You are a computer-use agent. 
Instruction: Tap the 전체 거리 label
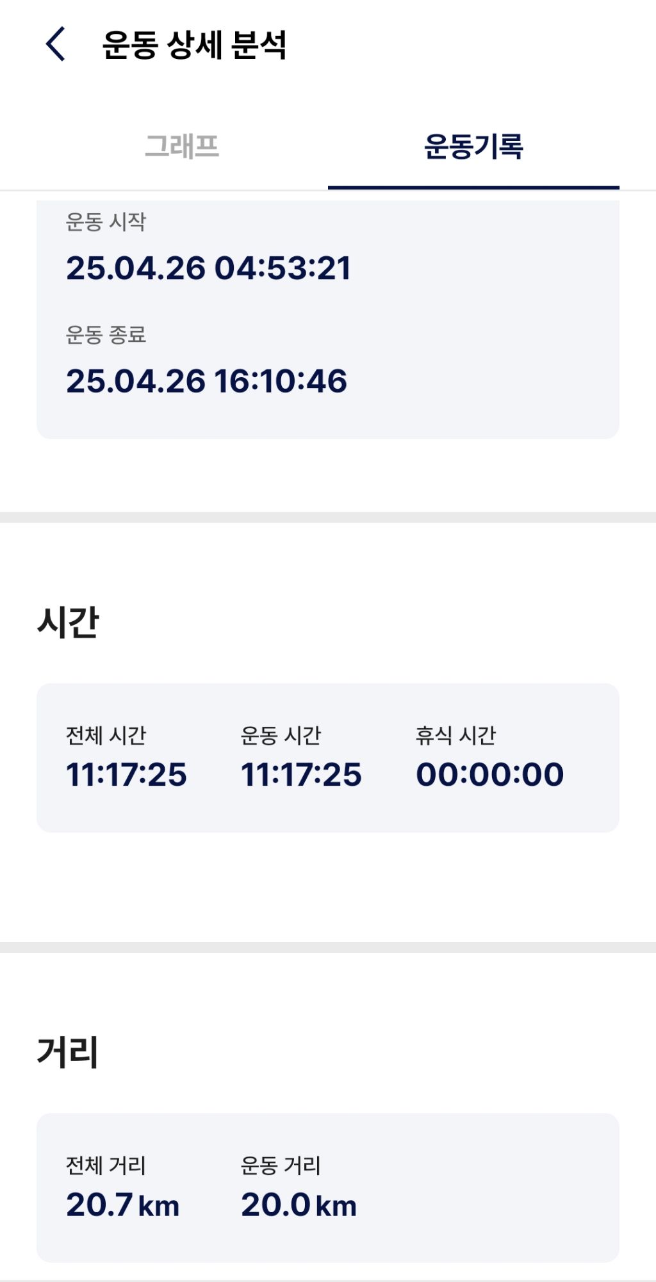click(x=106, y=1165)
